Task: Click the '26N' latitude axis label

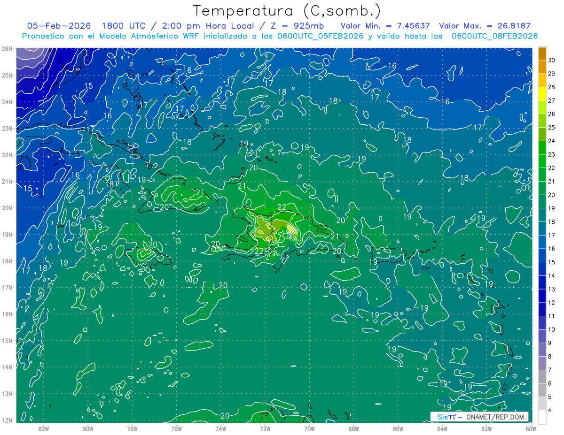Action: point(7,49)
